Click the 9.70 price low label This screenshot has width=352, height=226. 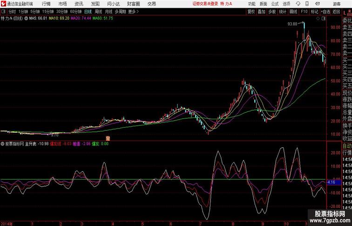(55, 135)
